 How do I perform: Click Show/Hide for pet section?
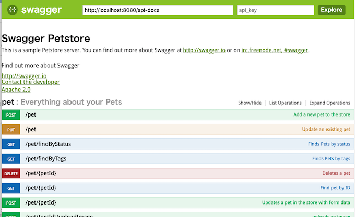coord(250,103)
